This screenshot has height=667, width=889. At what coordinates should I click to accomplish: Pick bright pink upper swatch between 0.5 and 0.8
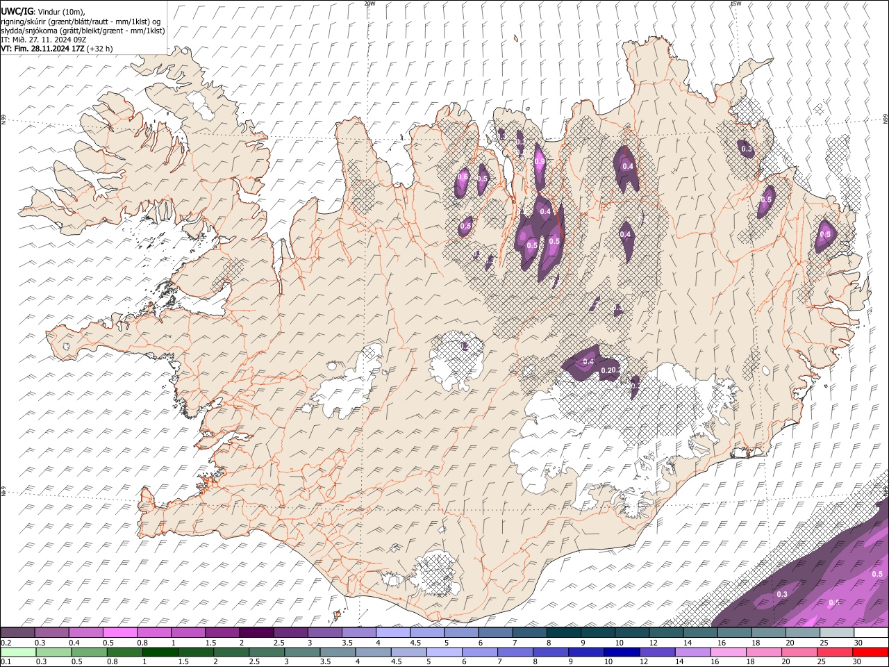coord(119,632)
